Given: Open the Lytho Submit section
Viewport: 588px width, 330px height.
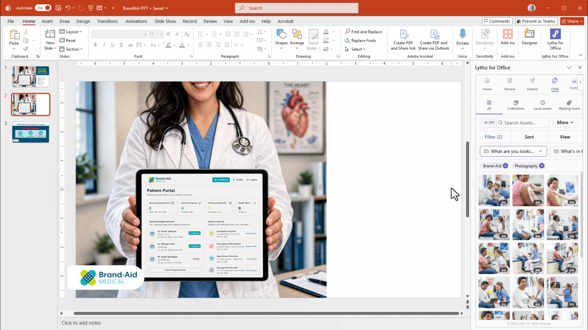Looking at the screenshot, I should tap(532, 84).
